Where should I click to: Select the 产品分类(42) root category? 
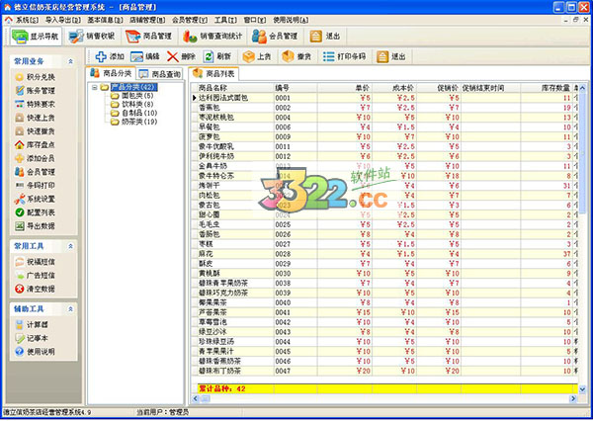133,87
